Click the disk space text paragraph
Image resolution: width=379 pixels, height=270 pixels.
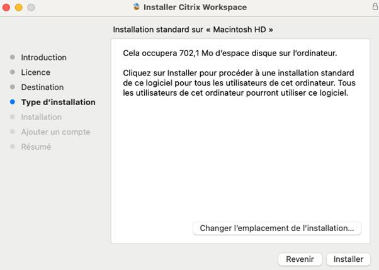coord(230,53)
